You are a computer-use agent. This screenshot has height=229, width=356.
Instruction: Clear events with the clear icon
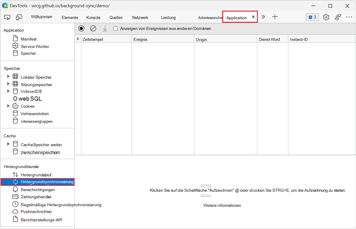coord(93,28)
